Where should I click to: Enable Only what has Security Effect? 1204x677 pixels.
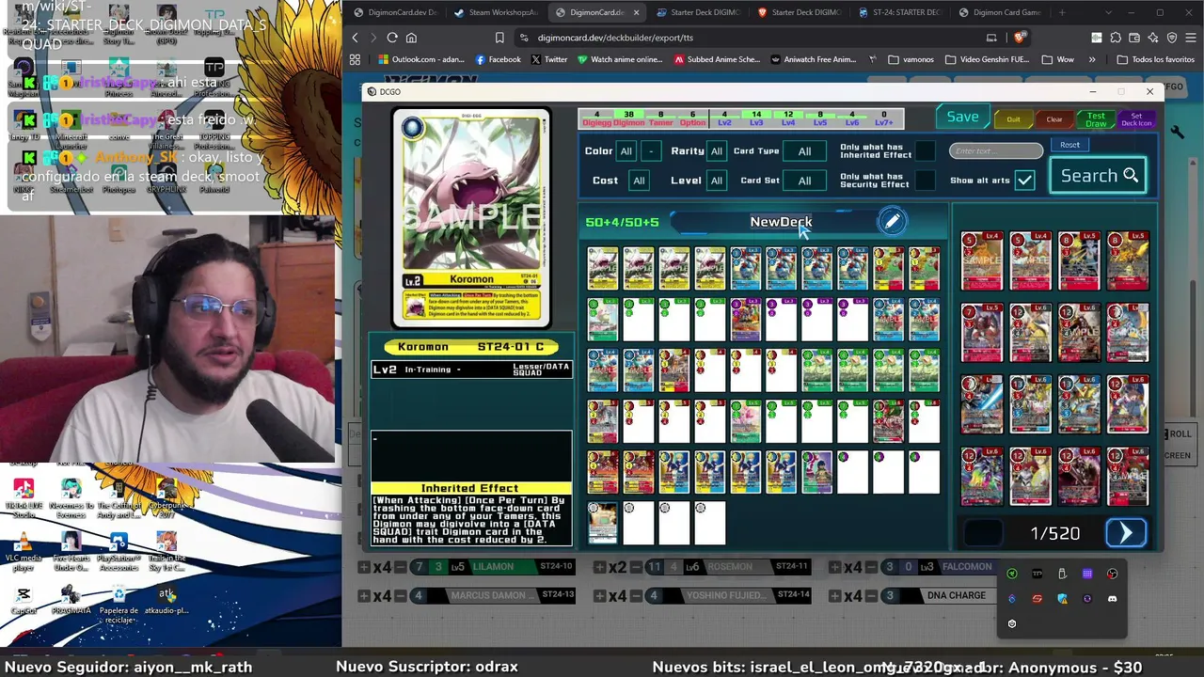(926, 180)
